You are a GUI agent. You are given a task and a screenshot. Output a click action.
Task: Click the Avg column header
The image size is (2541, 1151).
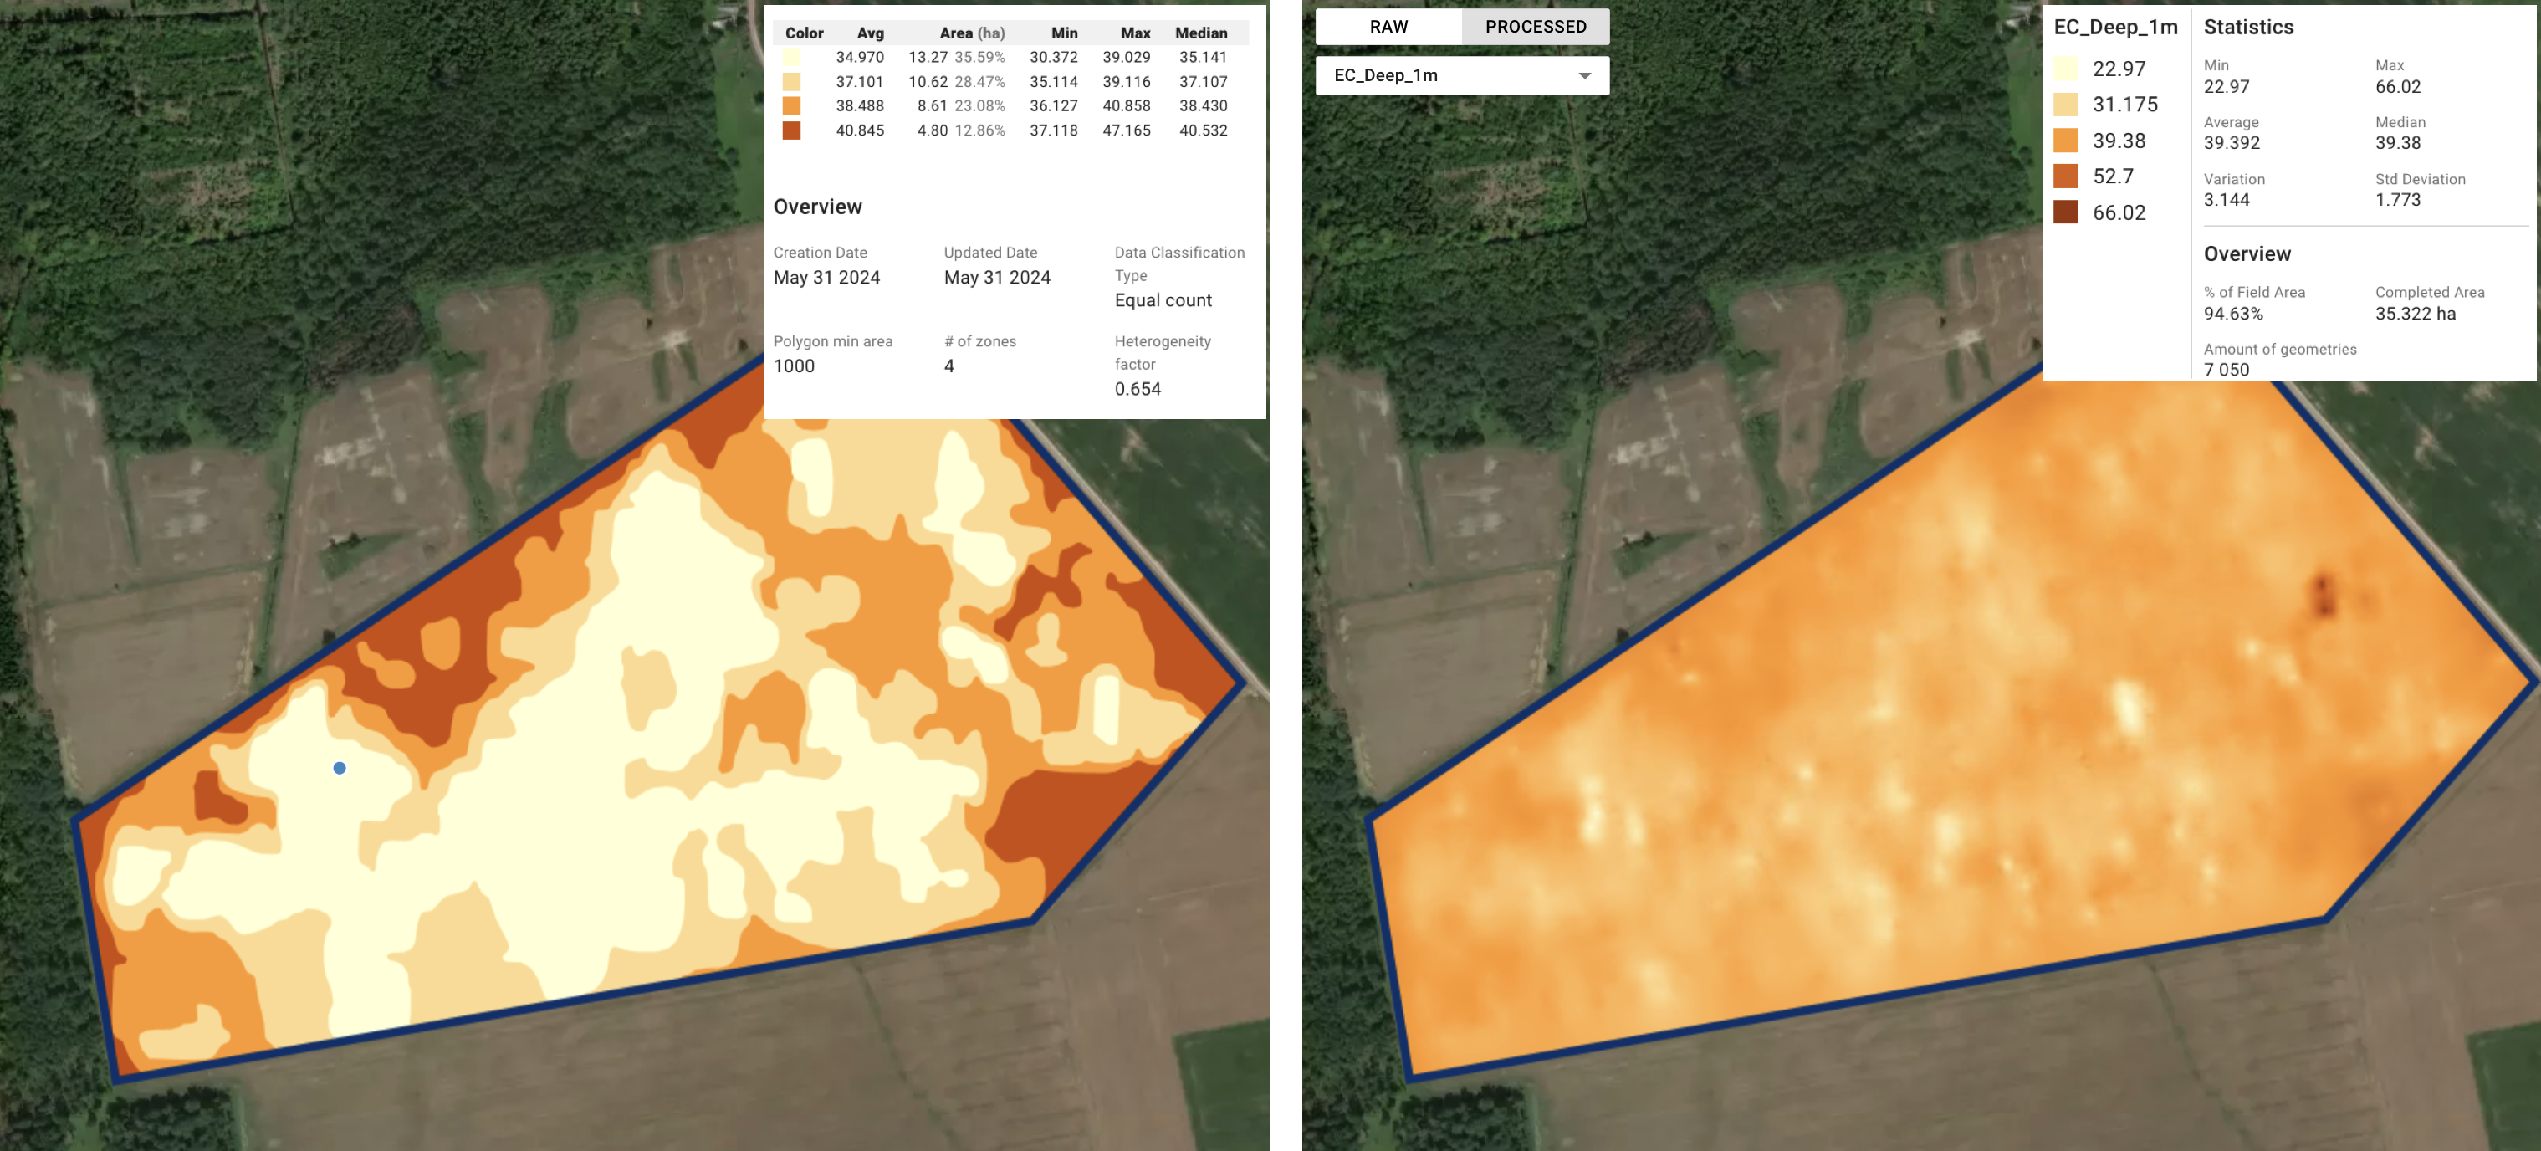coord(870,33)
